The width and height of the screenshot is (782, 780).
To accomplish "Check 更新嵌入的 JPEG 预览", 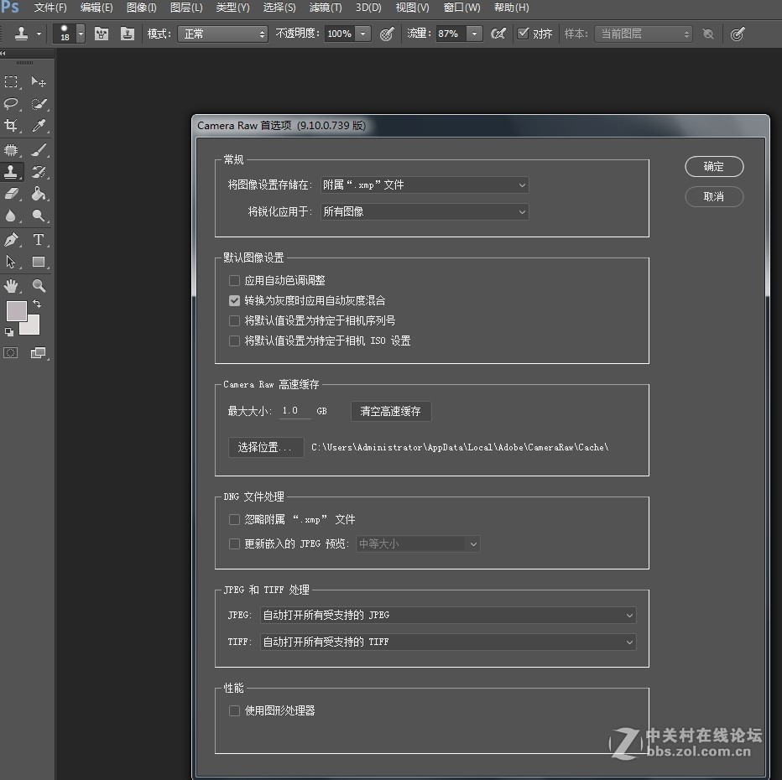I will (x=234, y=543).
